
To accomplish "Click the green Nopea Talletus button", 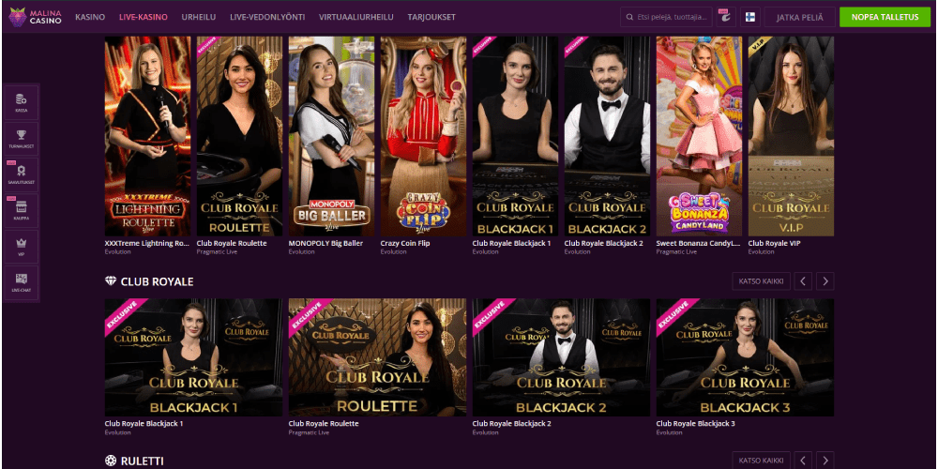I will click(x=885, y=17).
